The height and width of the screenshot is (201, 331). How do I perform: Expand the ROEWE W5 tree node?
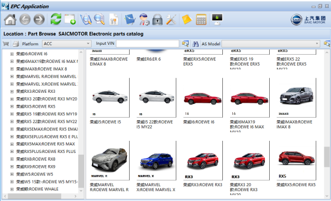pyautogui.click(x=12, y=174)
